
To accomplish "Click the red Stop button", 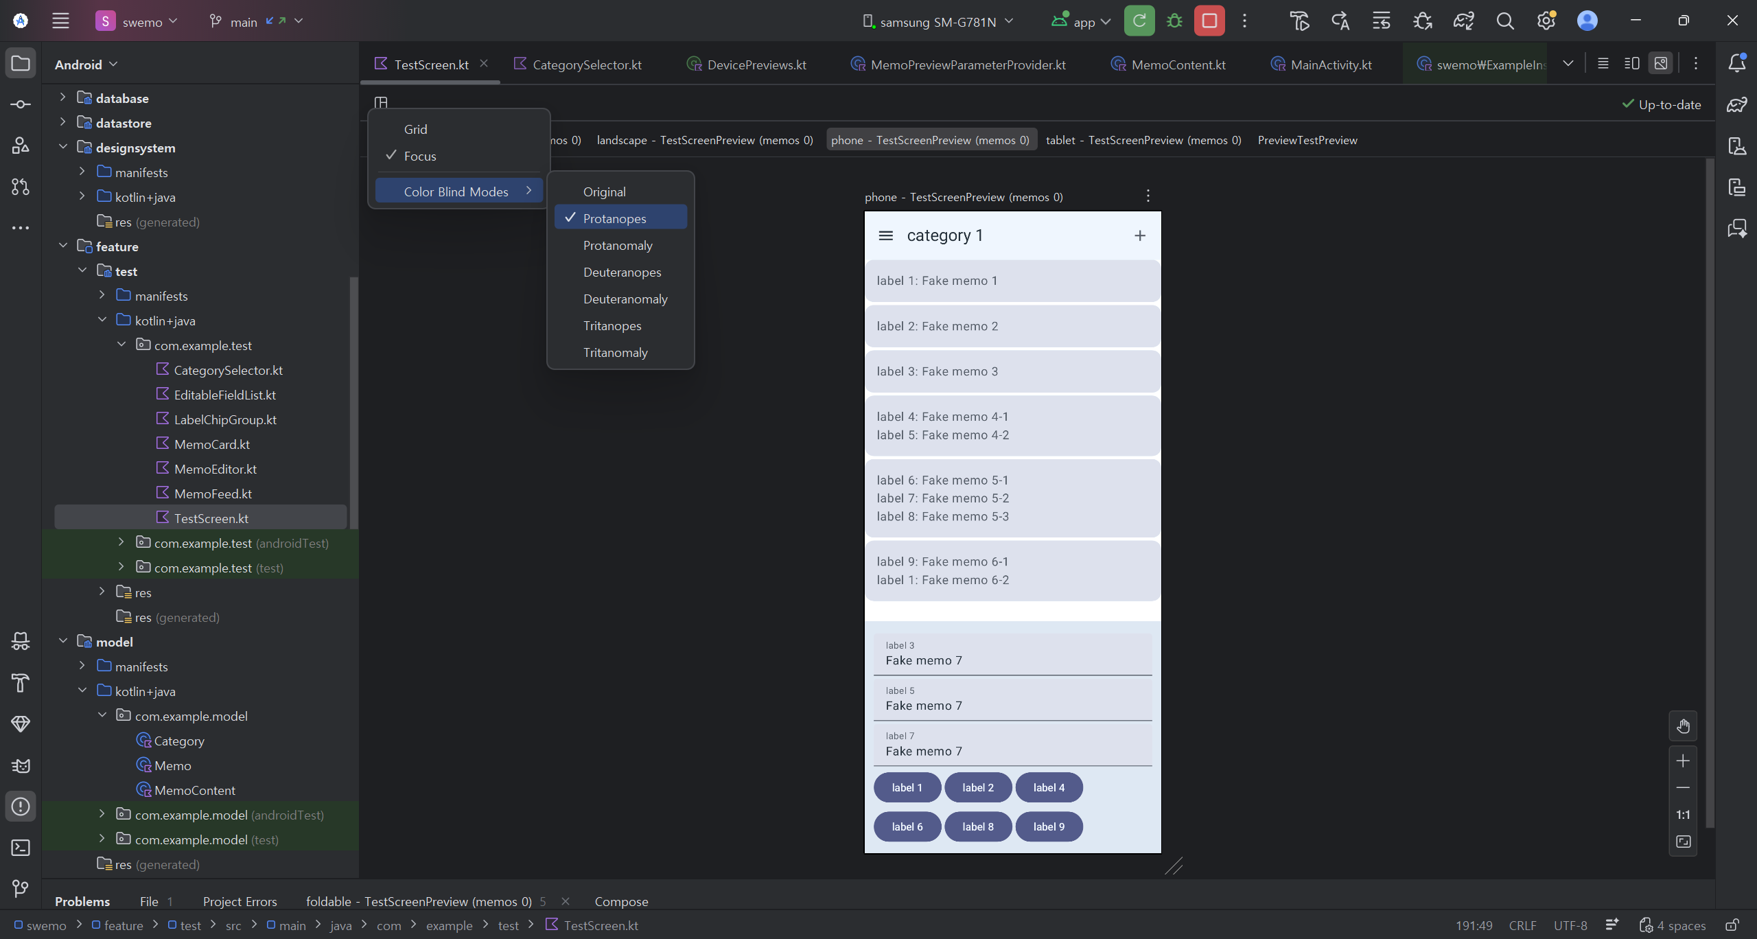I will point(1209,21).
